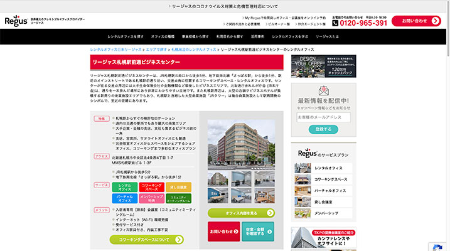Screen dimensions: 450x251
Task: Open the 利用目的から探す menu item
Action: [x=230, y=37]
